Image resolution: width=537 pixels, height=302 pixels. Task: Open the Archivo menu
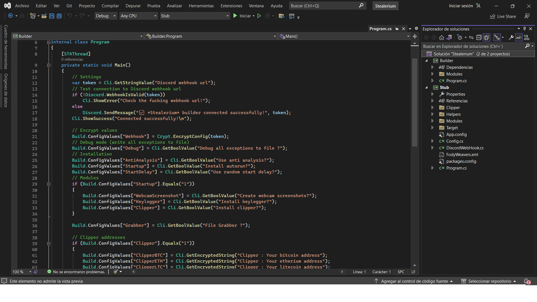click(x=22, y=6)
